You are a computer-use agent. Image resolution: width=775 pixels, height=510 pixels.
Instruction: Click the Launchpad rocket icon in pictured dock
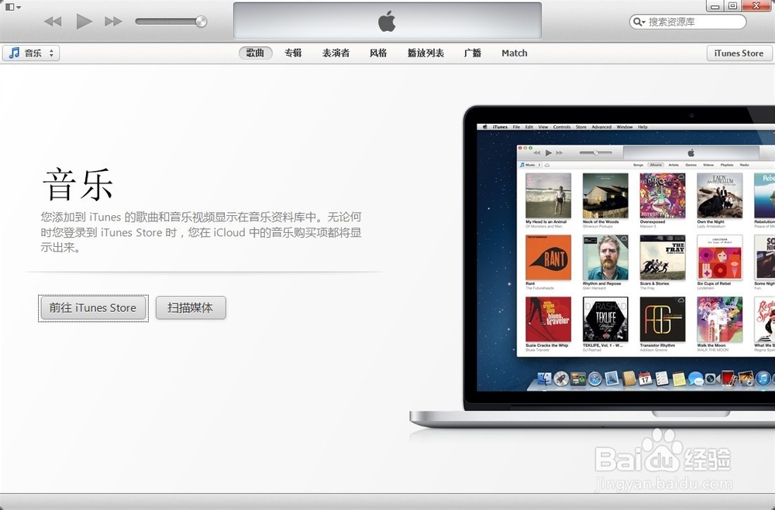click(561, 378)
